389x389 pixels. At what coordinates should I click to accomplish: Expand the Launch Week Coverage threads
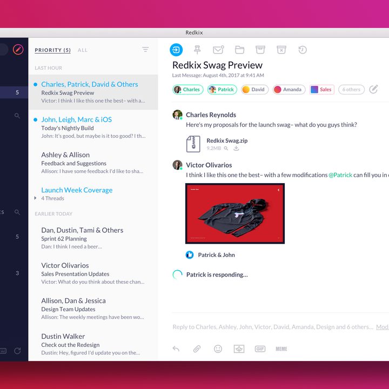tap(35, 198)
